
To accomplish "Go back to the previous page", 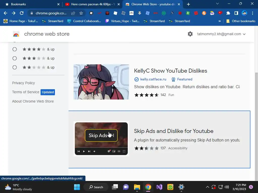I will tap(6, 13).
